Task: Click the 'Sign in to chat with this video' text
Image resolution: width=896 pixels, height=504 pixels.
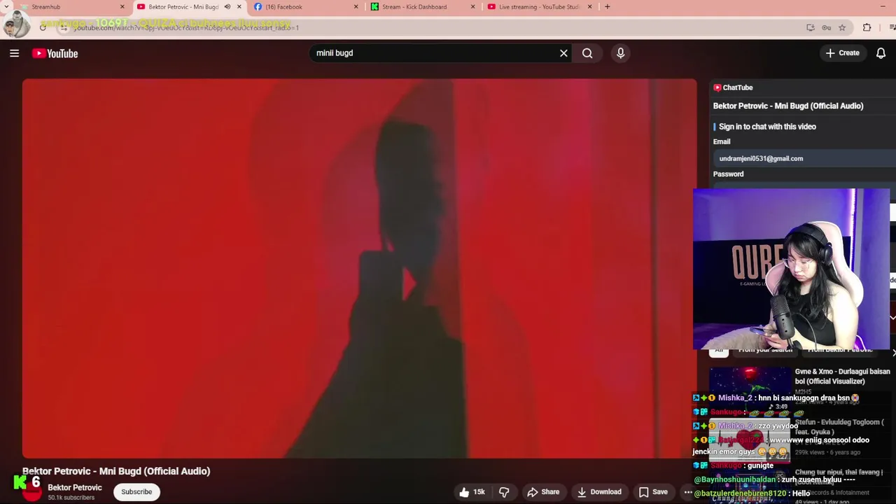Action: tap(767, 127)
